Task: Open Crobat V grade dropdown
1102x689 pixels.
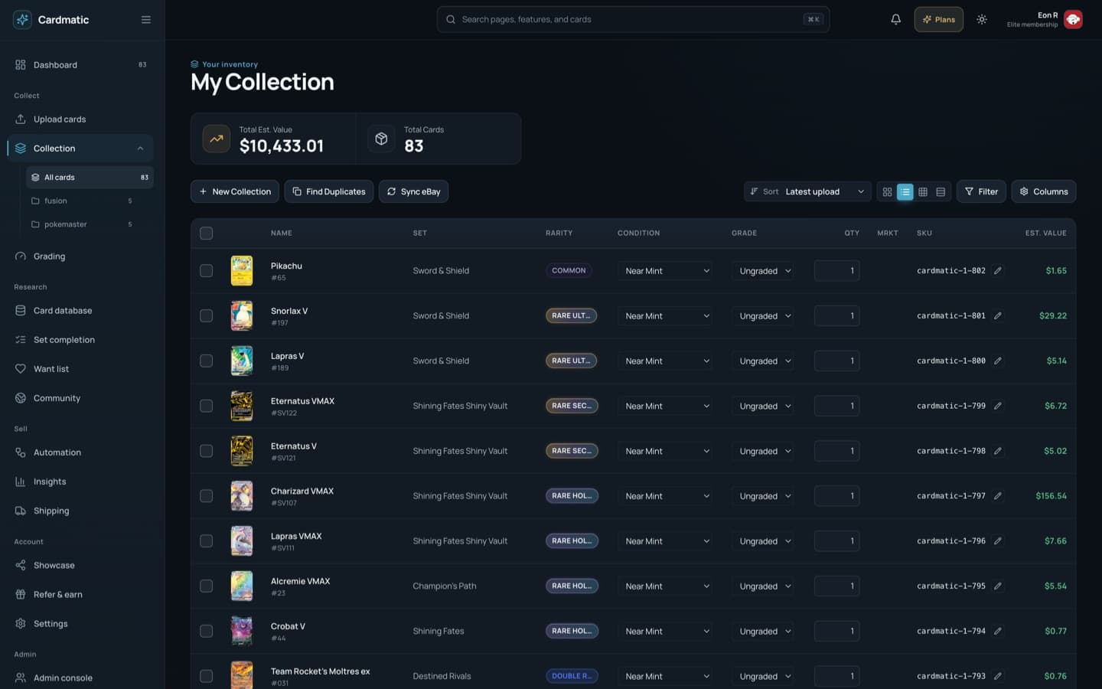Action: click(x=763, y=632)
